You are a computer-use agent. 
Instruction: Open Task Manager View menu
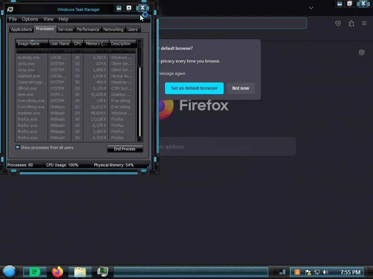point(48,19)
